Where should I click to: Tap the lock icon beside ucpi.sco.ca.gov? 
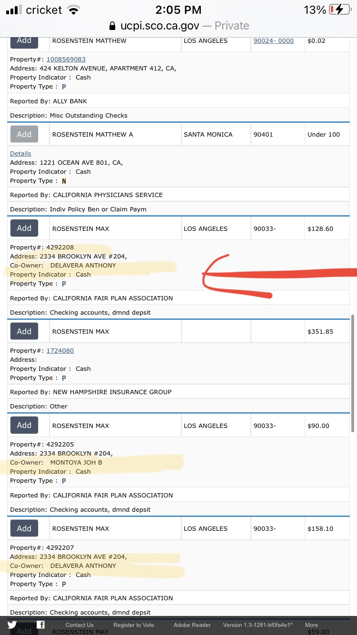click(x=112, y=25)
